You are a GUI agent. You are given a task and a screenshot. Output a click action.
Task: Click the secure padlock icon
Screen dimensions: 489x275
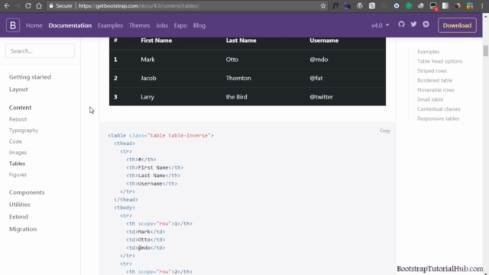click(x=51, y=5)
